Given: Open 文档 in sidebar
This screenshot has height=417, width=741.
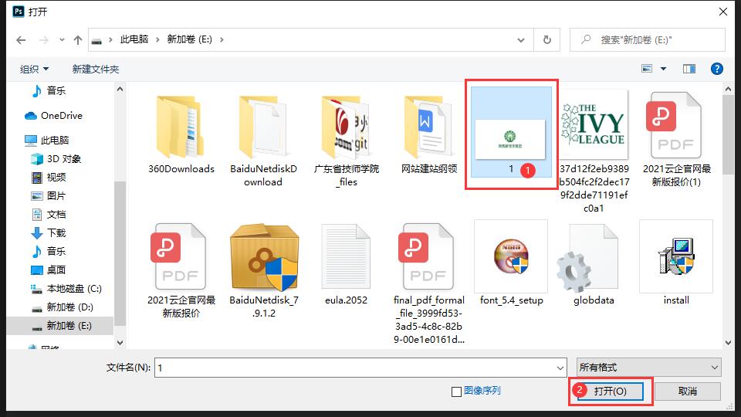Looking at the screenshot, I should point(49,214).
